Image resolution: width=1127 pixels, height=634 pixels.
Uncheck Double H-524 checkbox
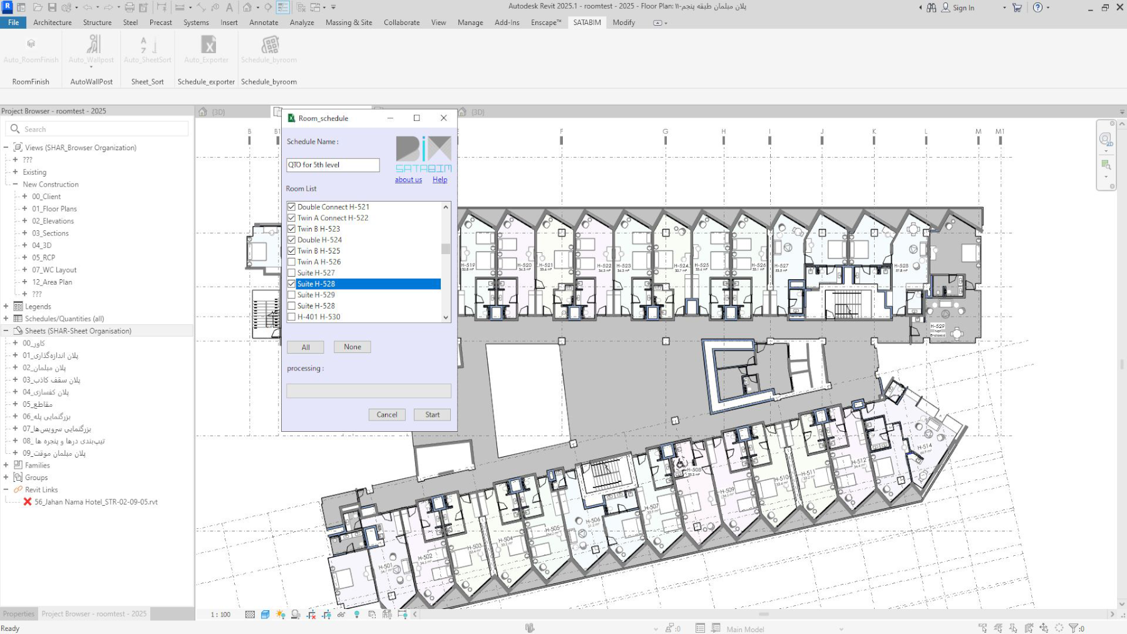[291, 240]
